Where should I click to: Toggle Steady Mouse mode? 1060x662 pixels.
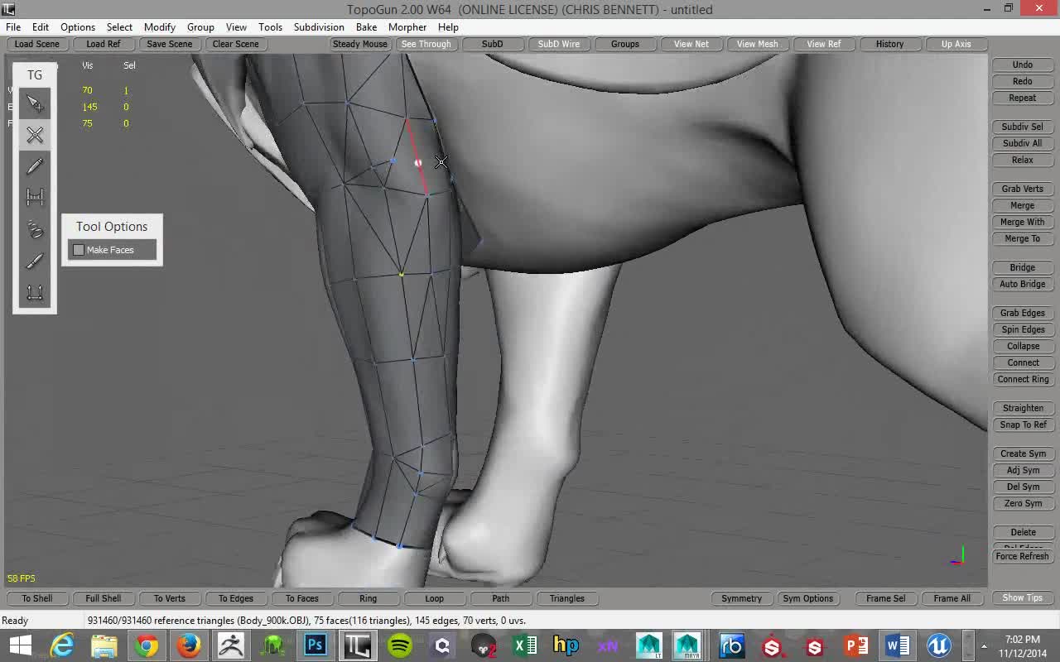(x=359, y=44)
